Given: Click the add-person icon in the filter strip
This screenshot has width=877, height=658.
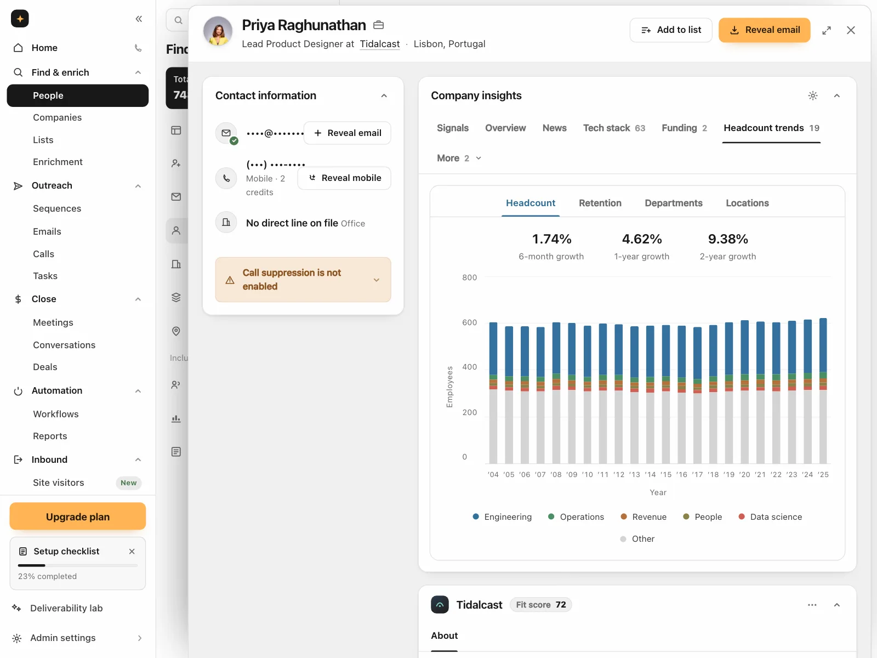Looking at the screenshot, I should click(176, 163).
